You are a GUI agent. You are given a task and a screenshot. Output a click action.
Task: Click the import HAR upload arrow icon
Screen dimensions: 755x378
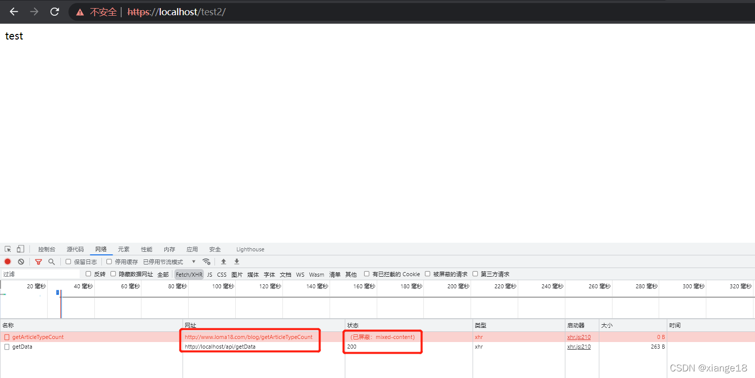click(224, 262)
